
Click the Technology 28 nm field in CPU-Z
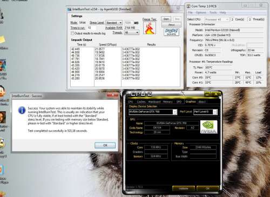[157, 132]
